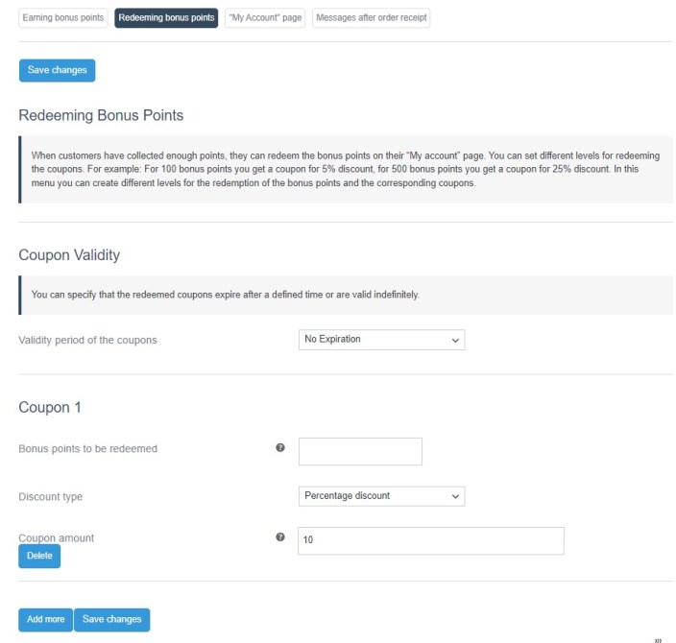Click into the Coupon amount input field
This screenshot has width=676, height=643.
430,540
